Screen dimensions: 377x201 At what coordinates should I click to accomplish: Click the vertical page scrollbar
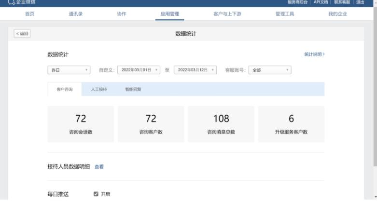coord(375,86)
